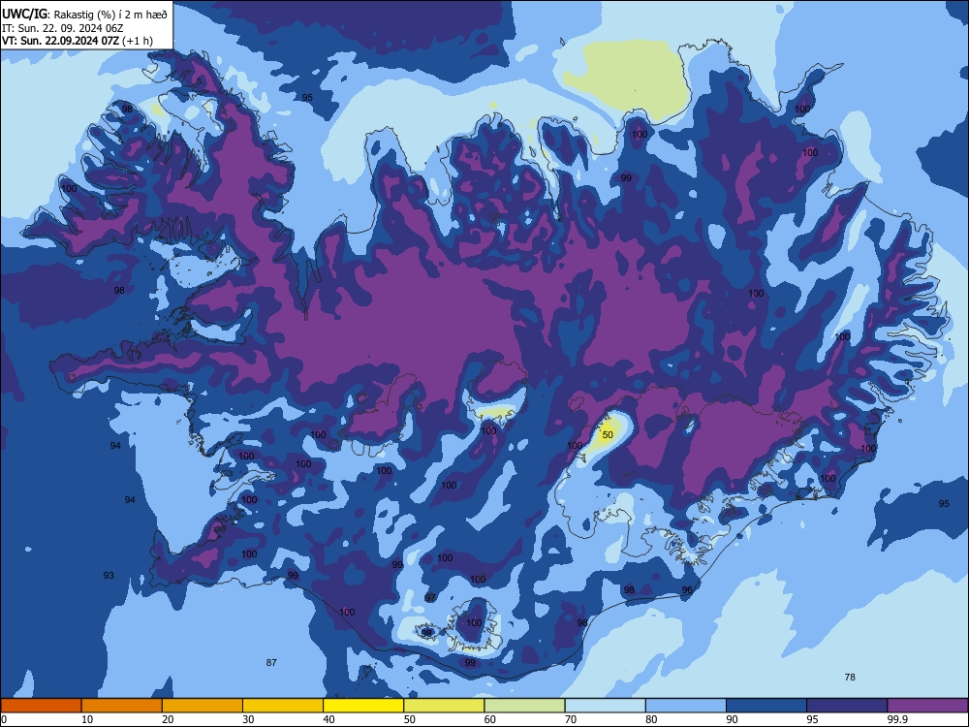
Task: Select the '60' legend tick label
Action: pos(490,719)
